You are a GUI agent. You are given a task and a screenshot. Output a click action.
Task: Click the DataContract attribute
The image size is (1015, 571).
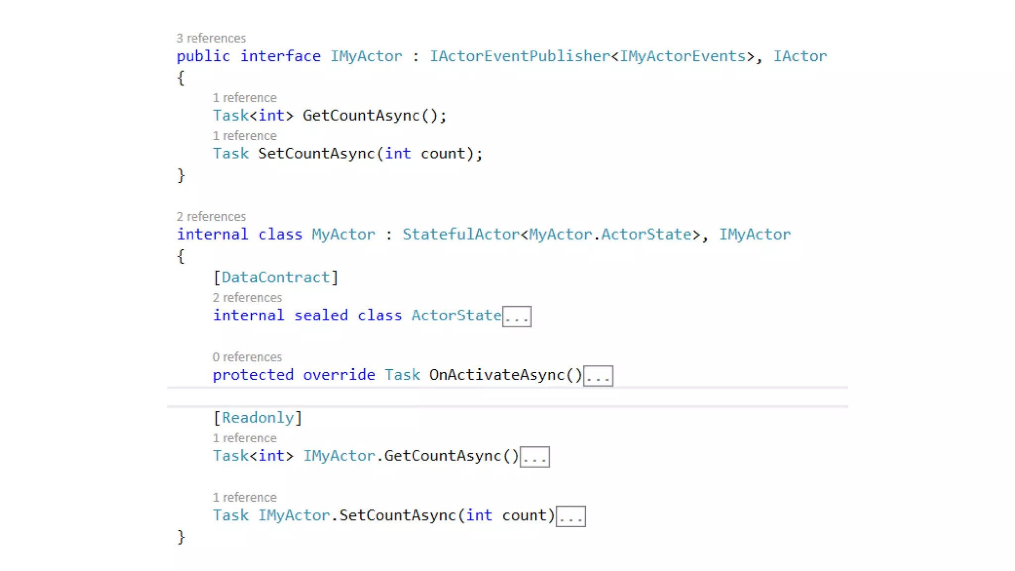click(276, 277)
